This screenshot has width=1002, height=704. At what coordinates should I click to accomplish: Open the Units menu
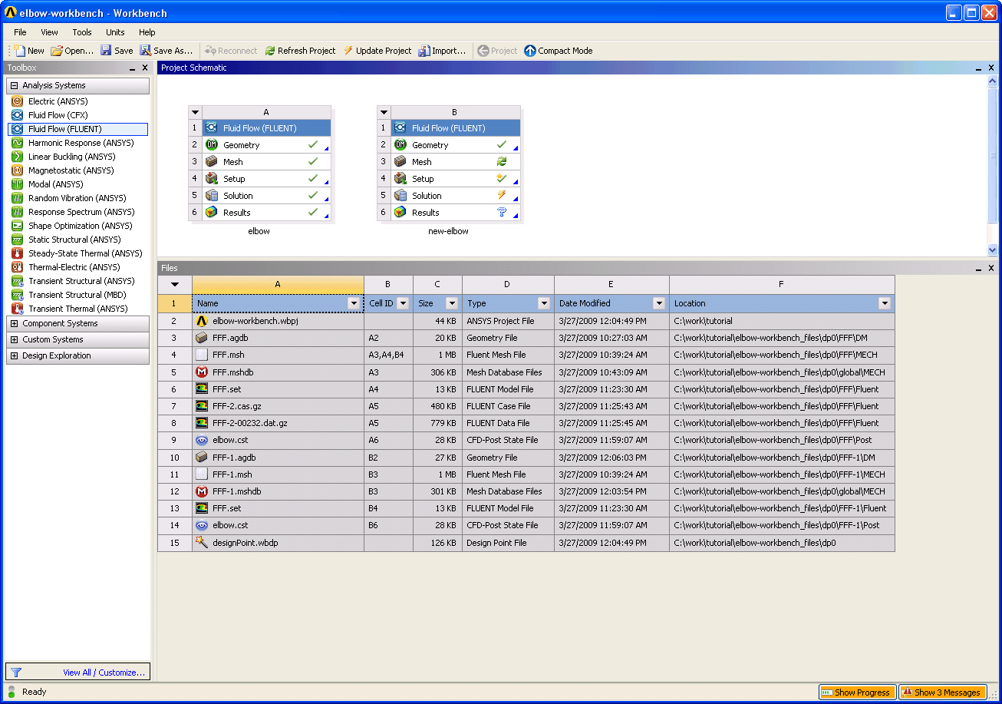115,32
